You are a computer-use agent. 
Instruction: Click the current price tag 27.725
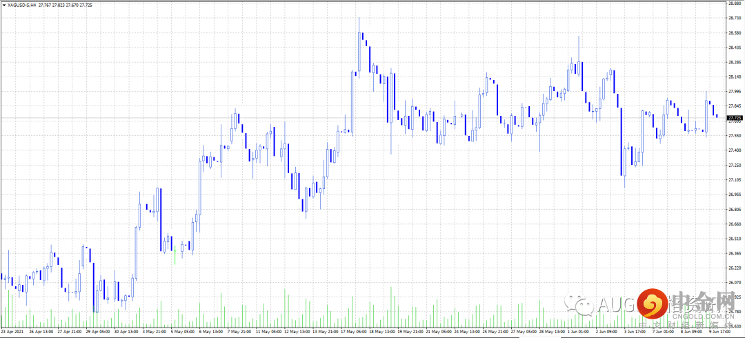735,117
